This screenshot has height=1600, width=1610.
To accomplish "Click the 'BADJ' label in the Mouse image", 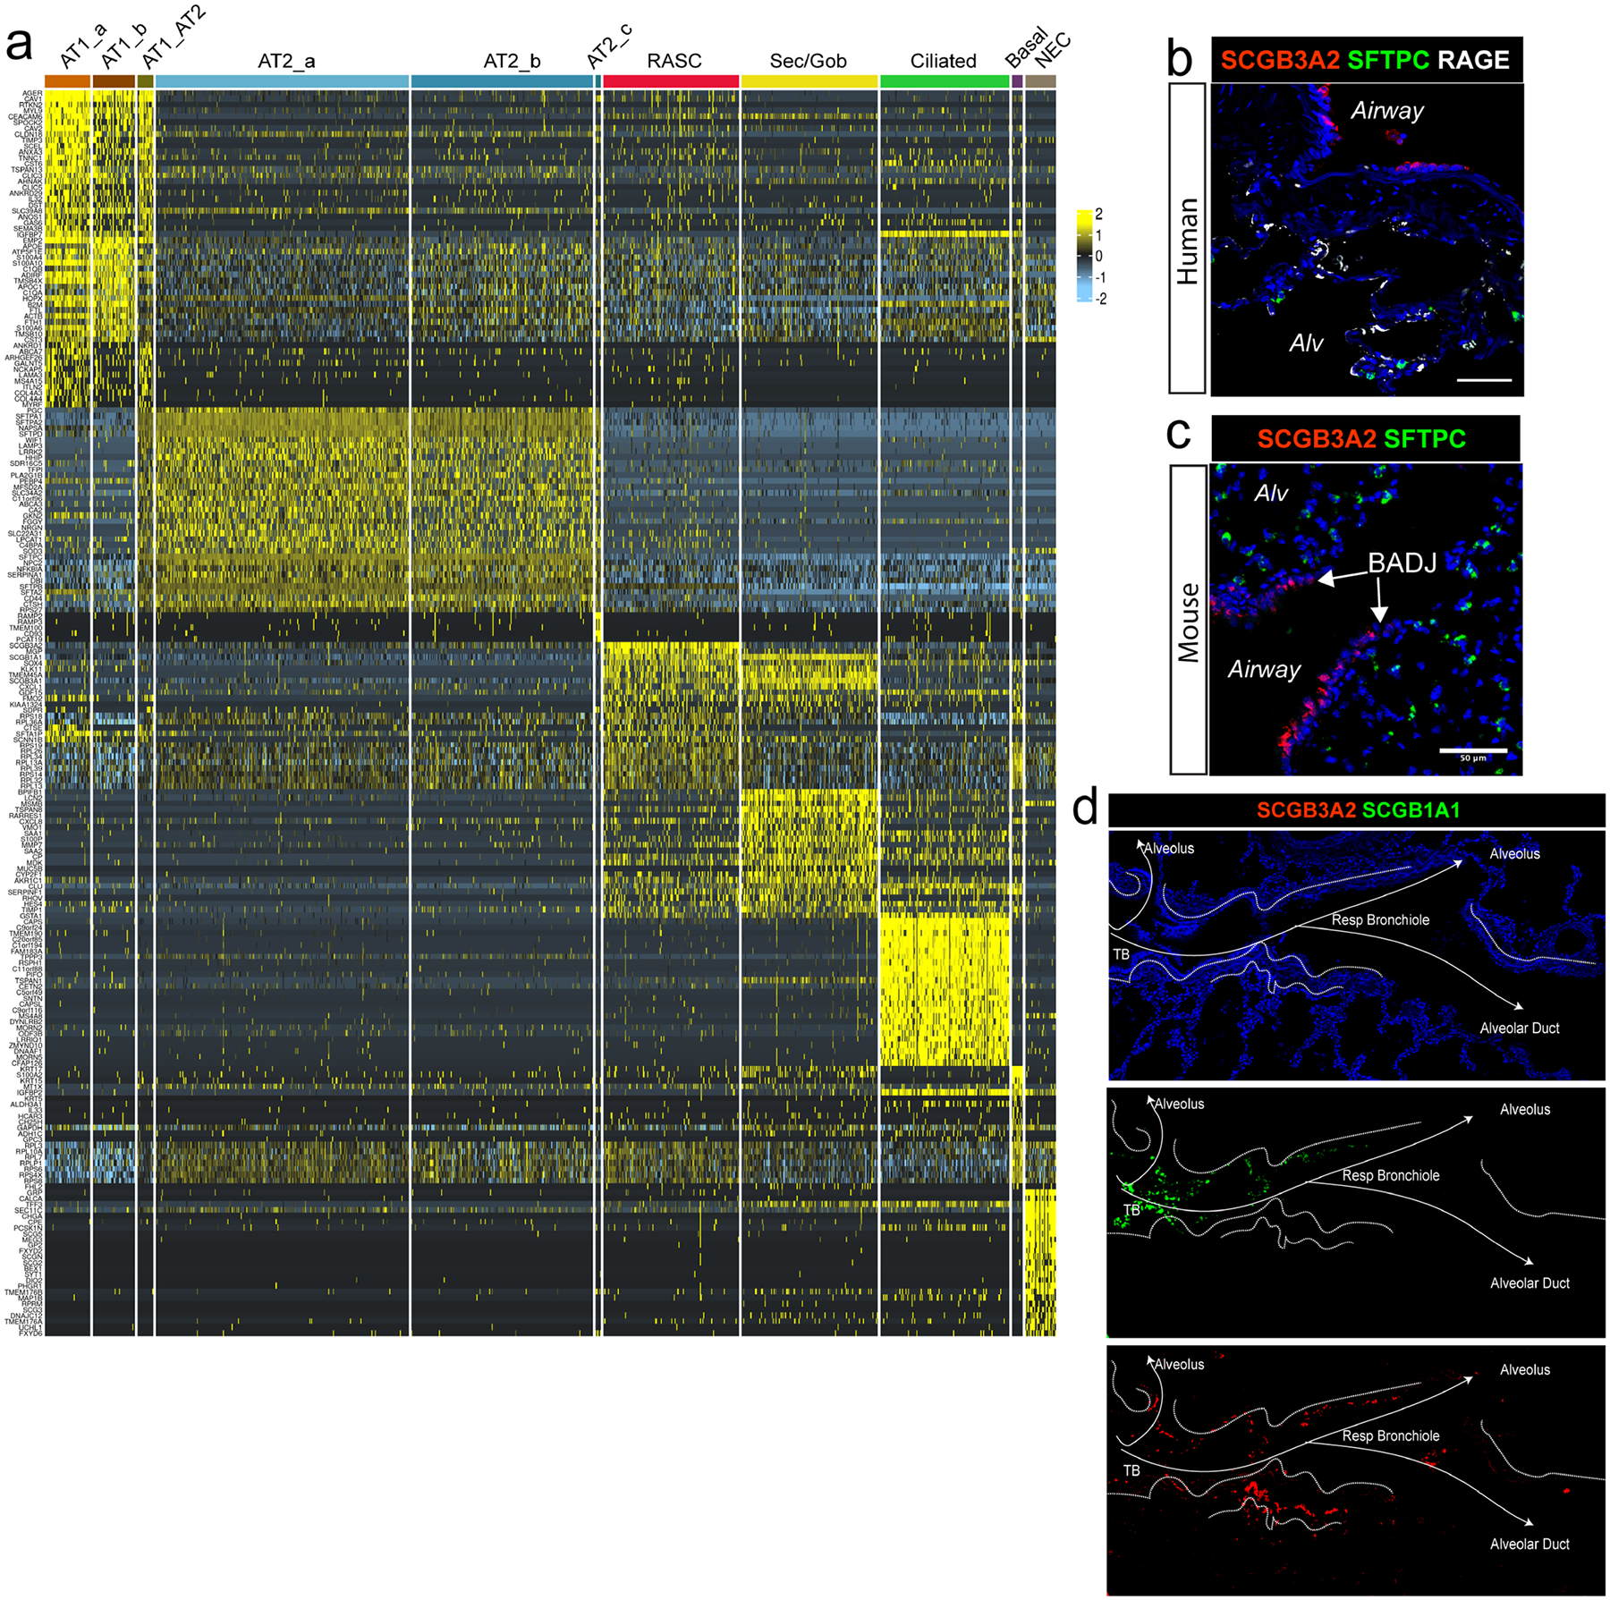I will 1402,563.
